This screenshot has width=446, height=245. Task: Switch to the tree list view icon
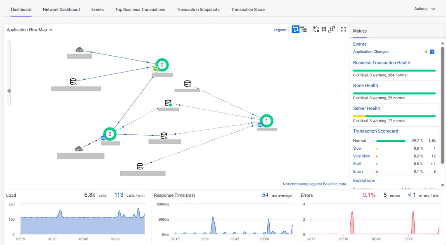point(304,29)
